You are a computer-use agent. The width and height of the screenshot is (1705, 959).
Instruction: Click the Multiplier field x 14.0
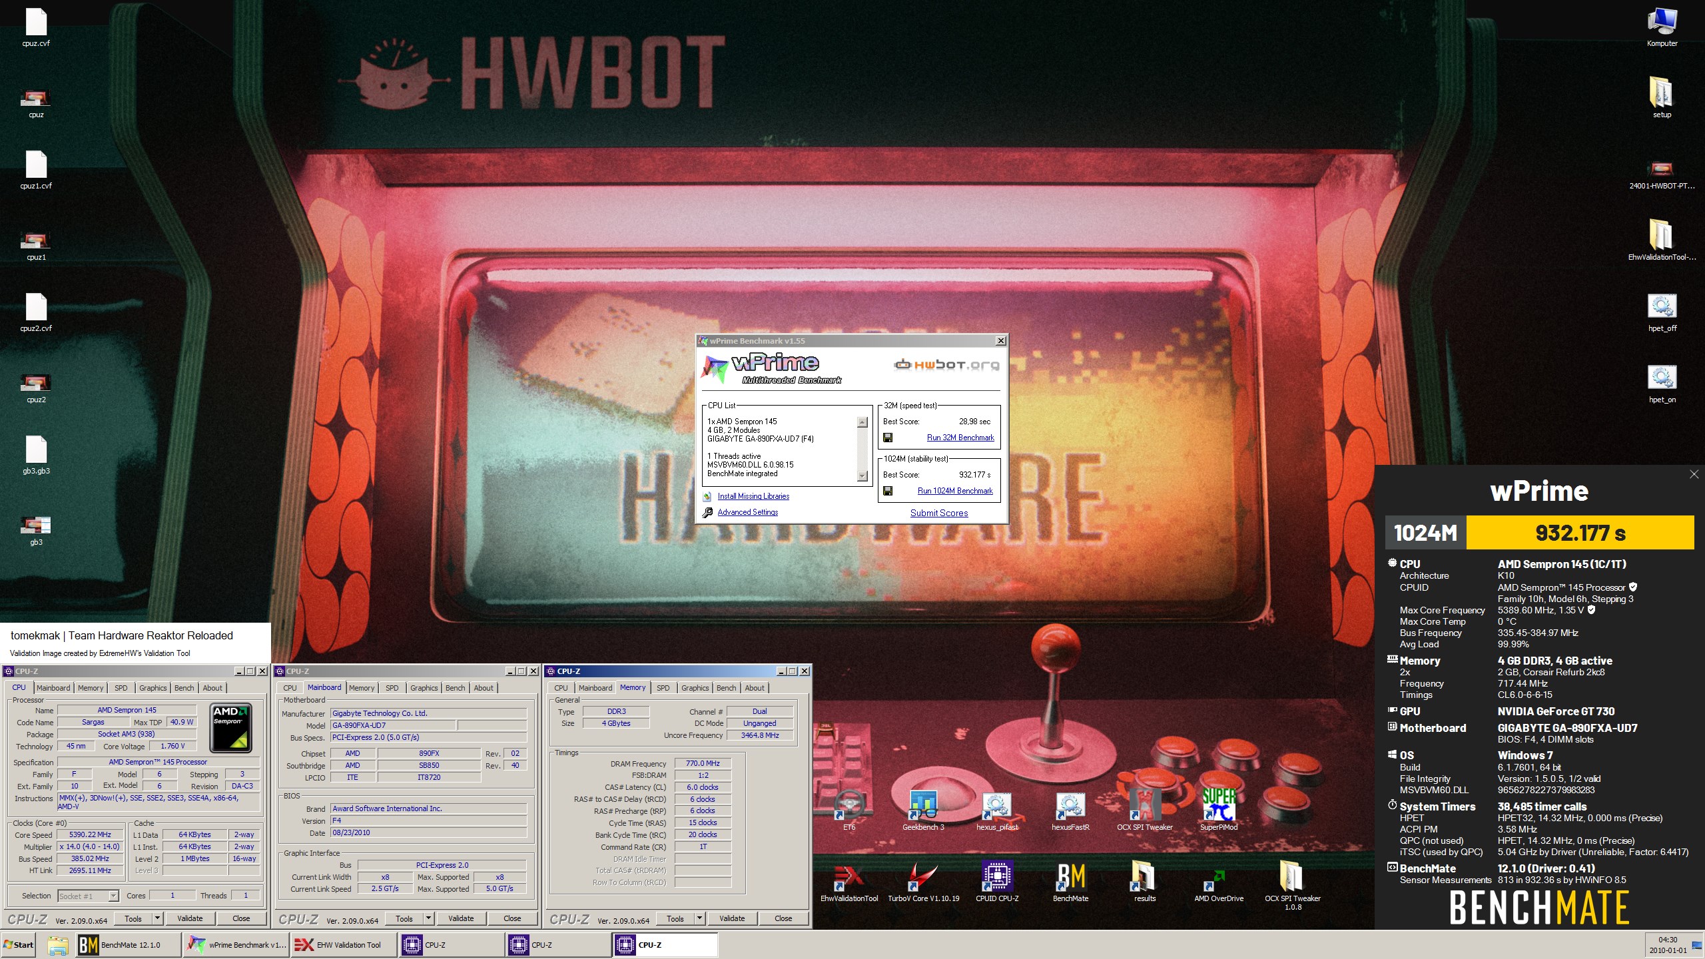click(x=90, y=846)
